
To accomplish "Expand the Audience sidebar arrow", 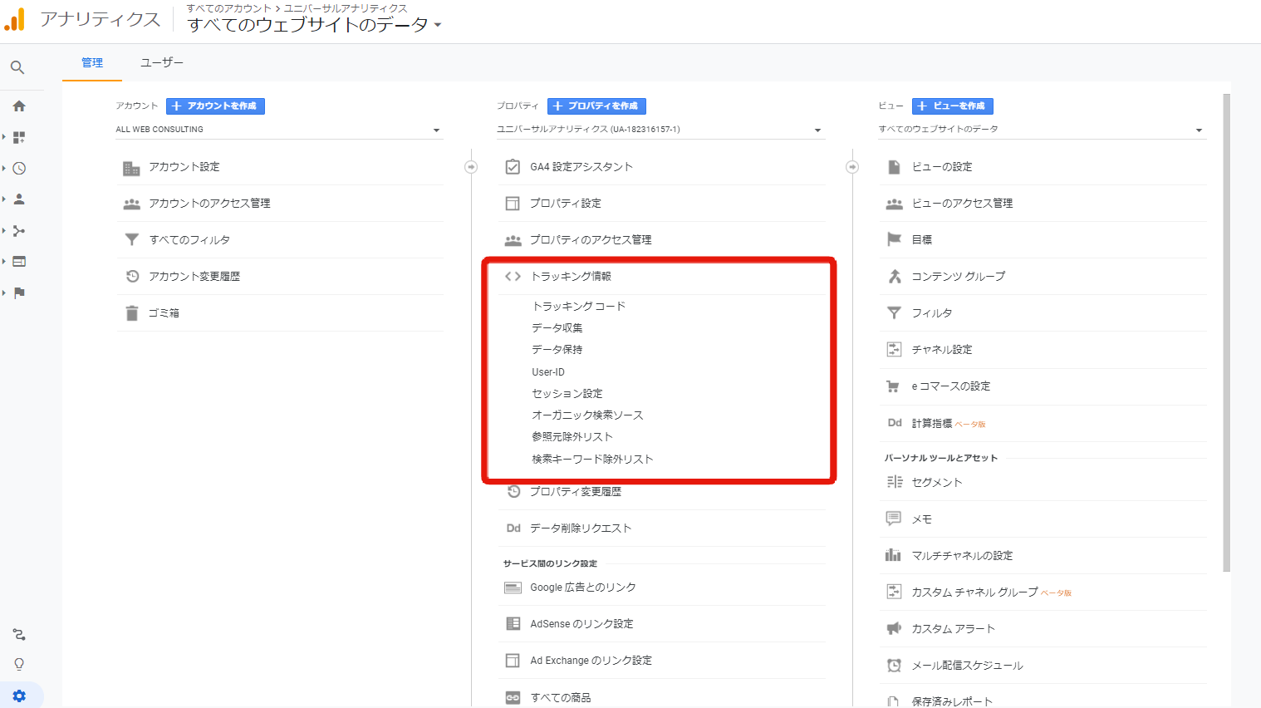I will (x=4, y=199).
